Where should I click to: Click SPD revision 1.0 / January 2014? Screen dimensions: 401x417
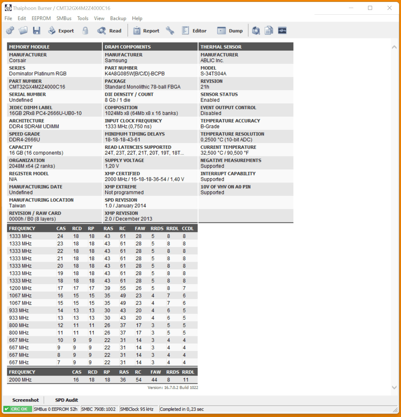click(125, 206)
